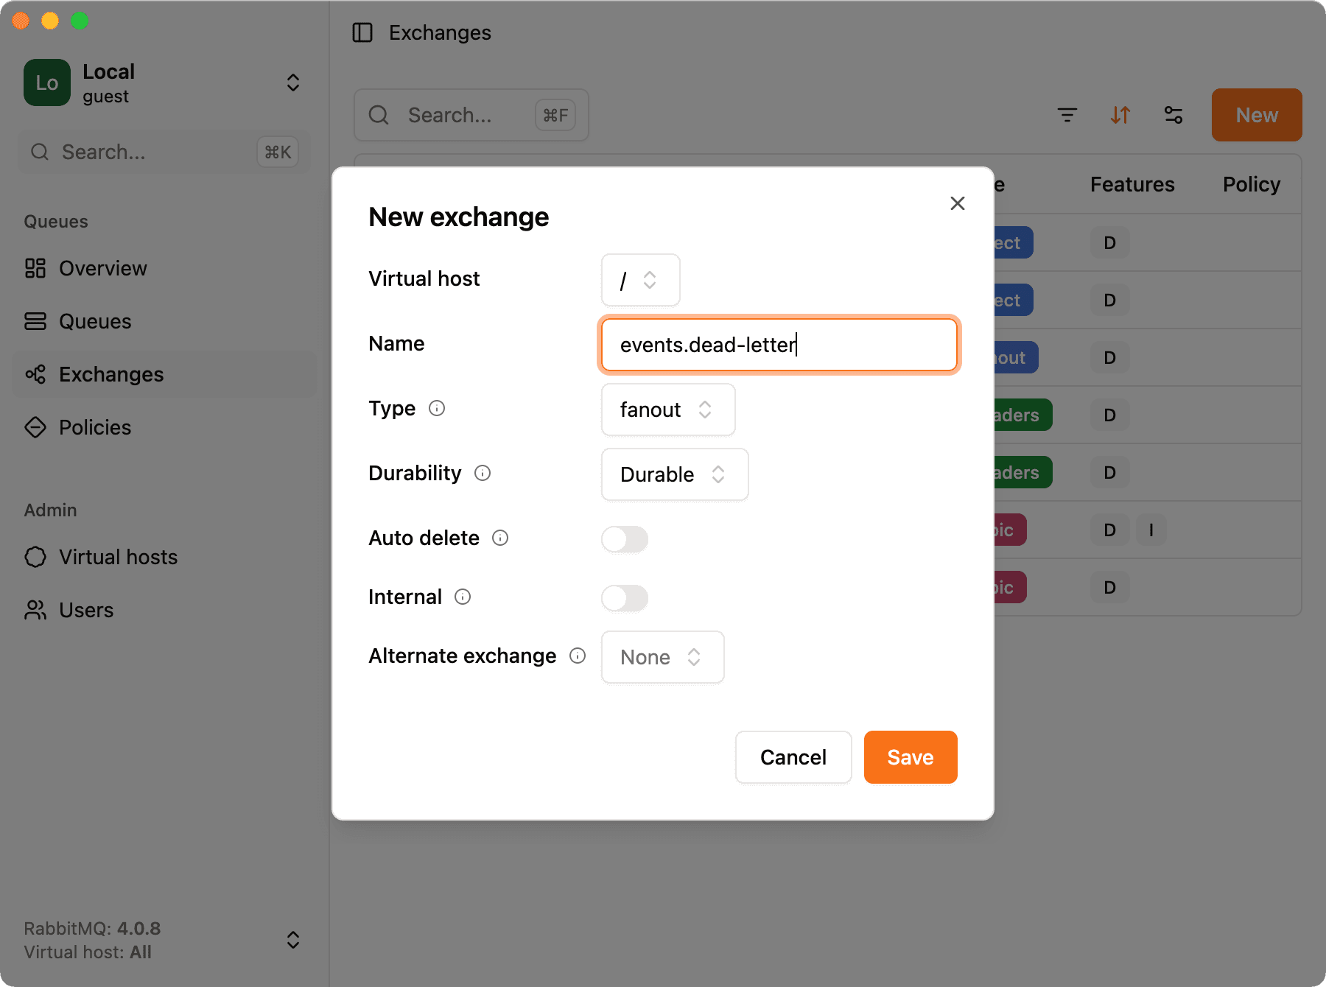
Task: Change the exchange Type from fanout
Action: [667, 410]
